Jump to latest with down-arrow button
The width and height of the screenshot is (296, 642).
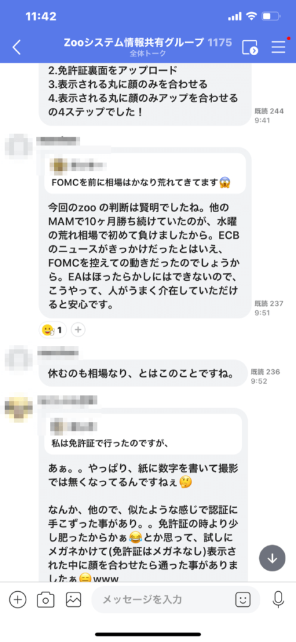pyautogui.click(x=273, y=559)
